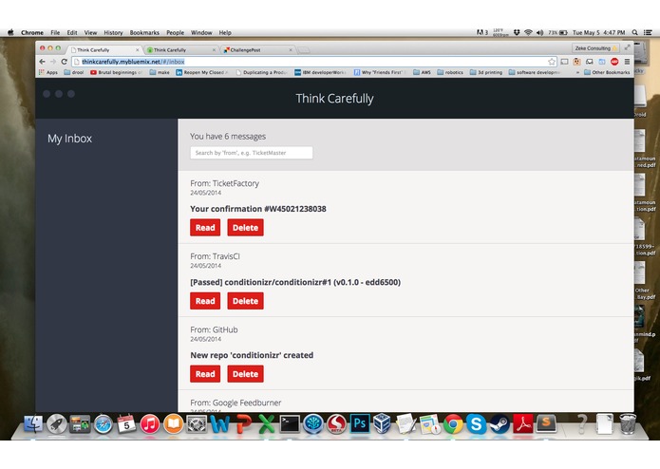Open Finder from the Dock
660x469 pixels.
pos(33,424)
